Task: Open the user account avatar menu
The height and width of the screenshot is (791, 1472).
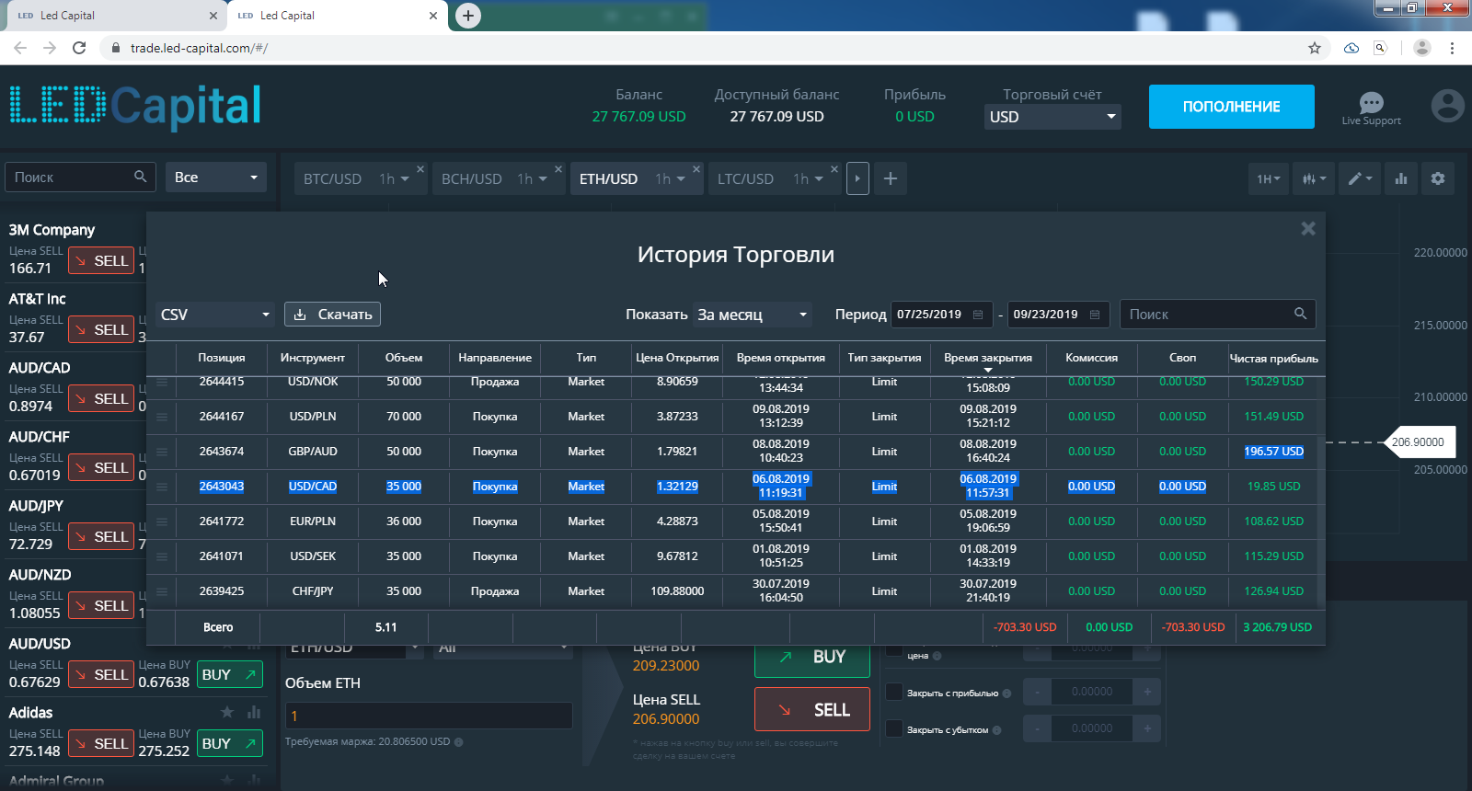Action: tap(1447, 106)
